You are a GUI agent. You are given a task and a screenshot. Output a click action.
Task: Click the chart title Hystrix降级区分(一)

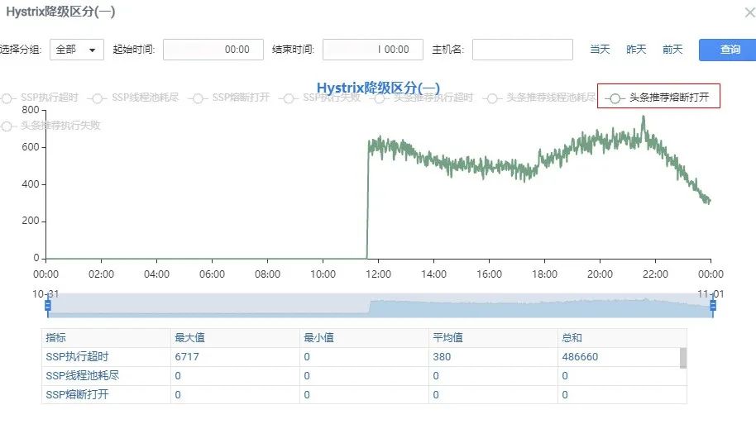click(378, 88)
